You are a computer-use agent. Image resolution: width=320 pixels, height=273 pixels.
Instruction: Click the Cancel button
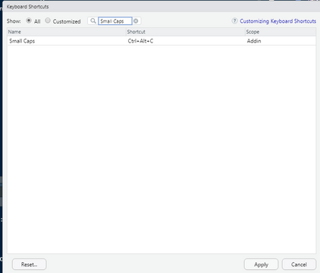(x=299, y=265)
